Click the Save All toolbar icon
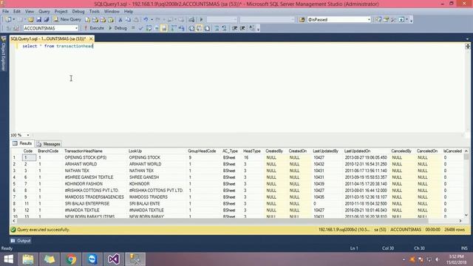473x266 pixels. tap(47, 20)
